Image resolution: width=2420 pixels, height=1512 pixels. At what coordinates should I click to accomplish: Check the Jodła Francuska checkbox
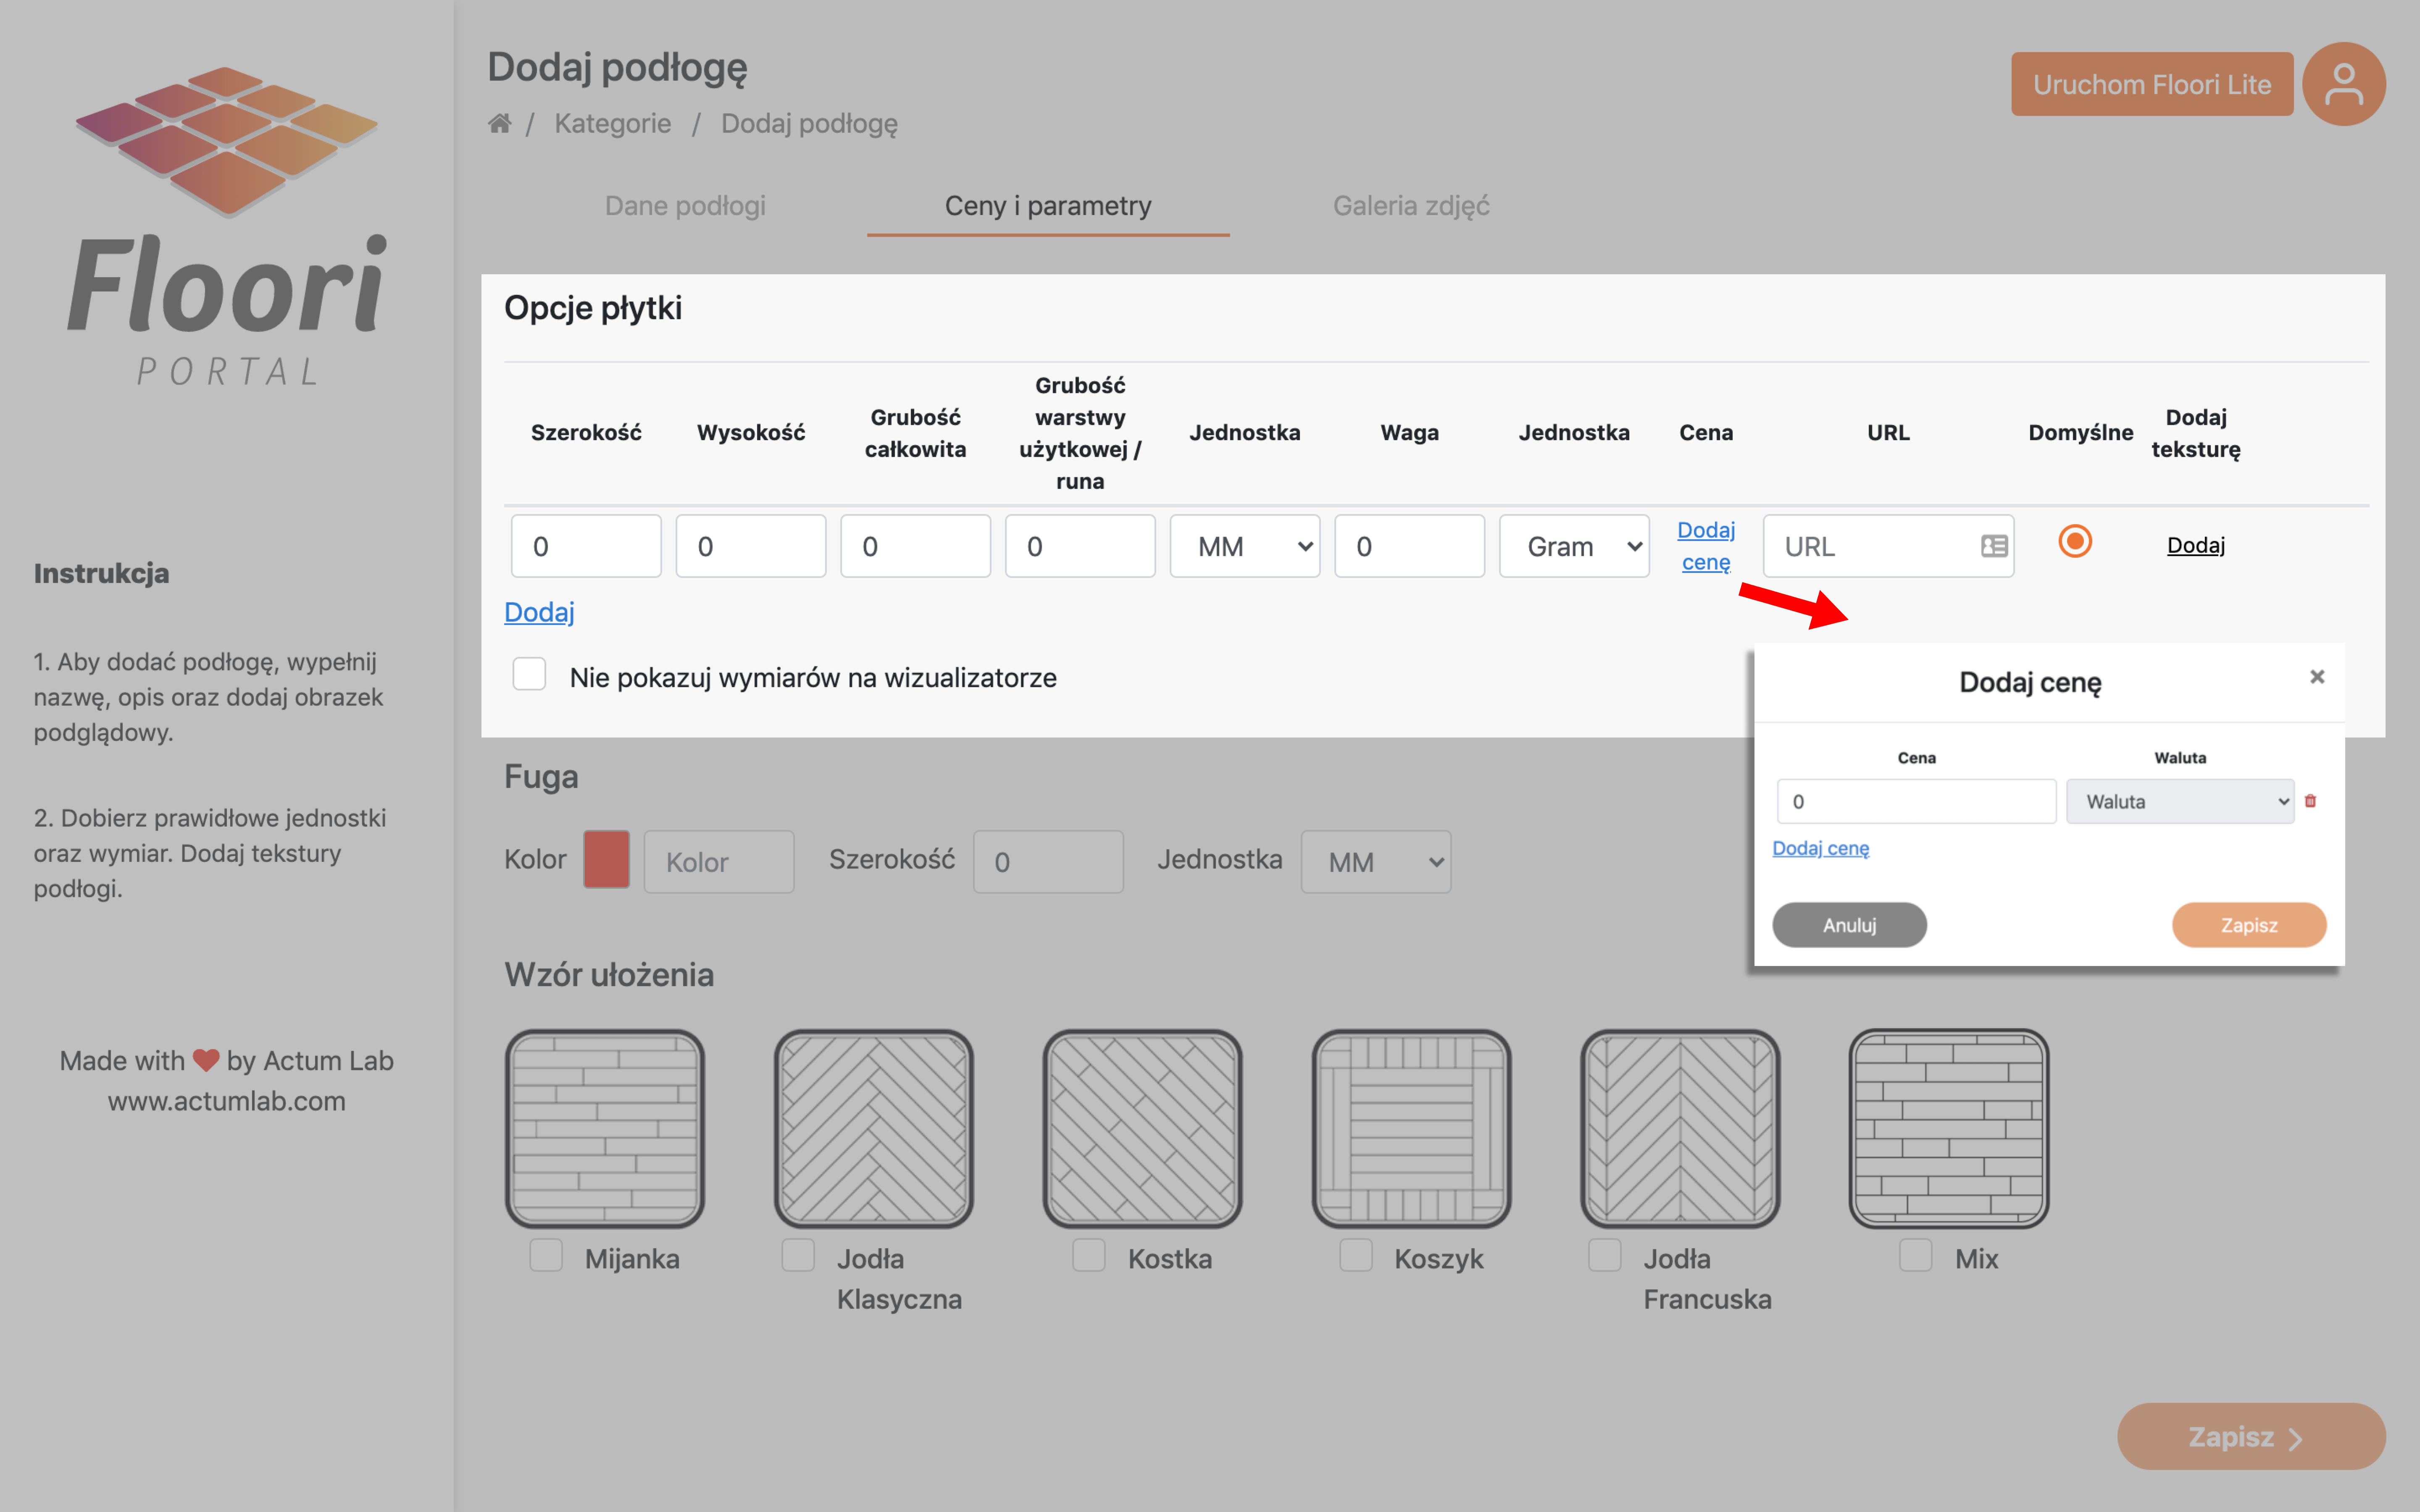click(x=1605, y=1255)
